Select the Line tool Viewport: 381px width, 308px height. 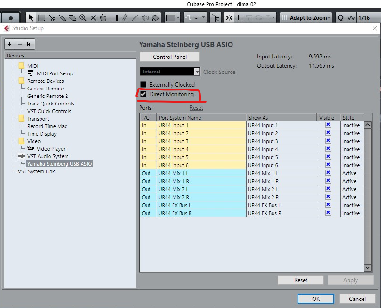click(134, 18)
